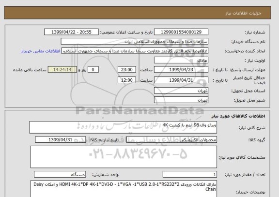Click the label شرح کلی نیاز
Image resolution: width=279 pixels, height=197 pixels.
pyautogui.click(x=252, y=128)
